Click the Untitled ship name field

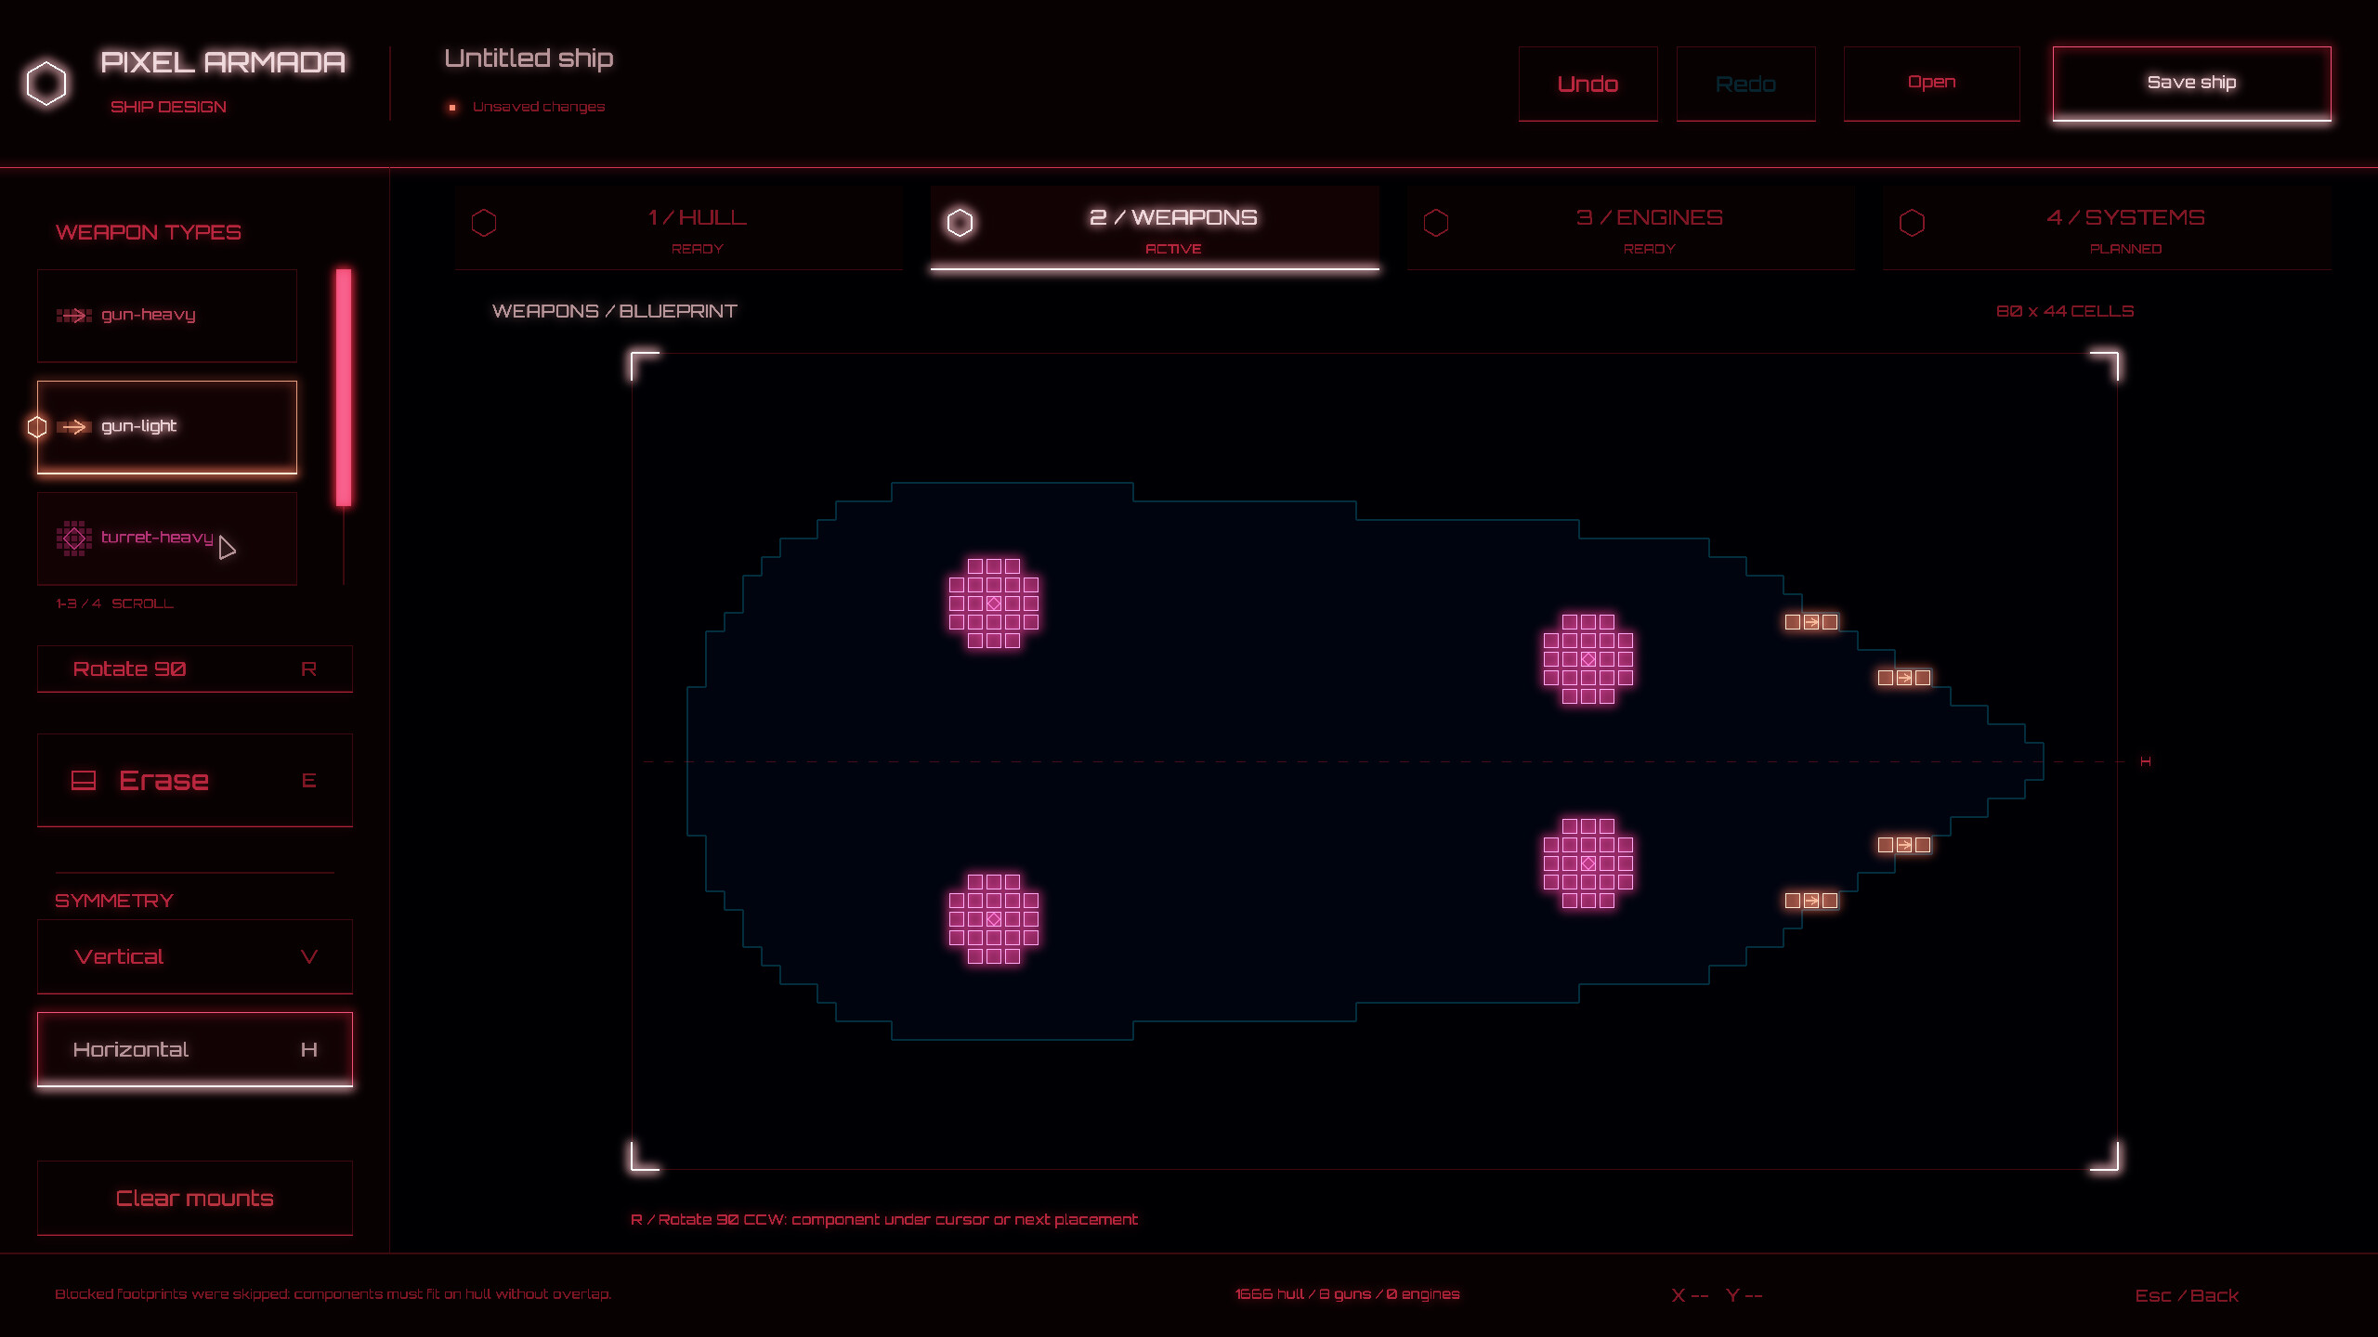coord(529,58)
